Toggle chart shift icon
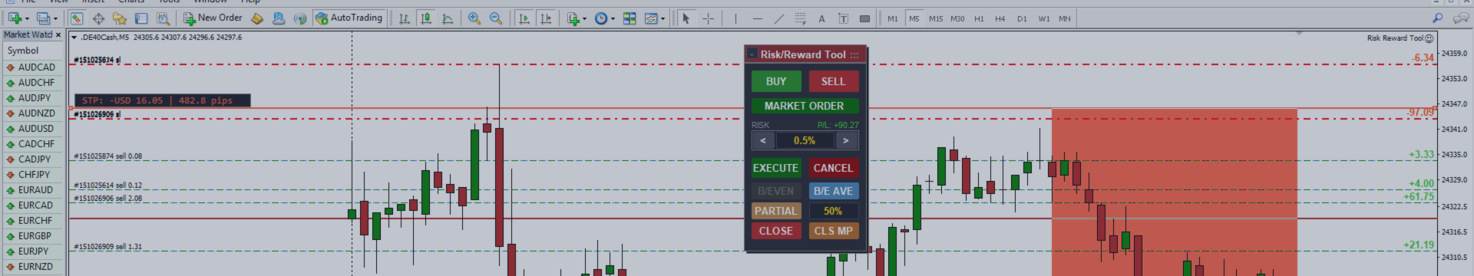 546,18
